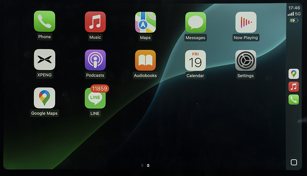Open the Messages app

195,22
